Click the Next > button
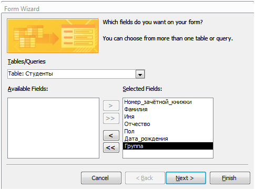The width and height of the screenshot is (255, 190). (186, 178)
